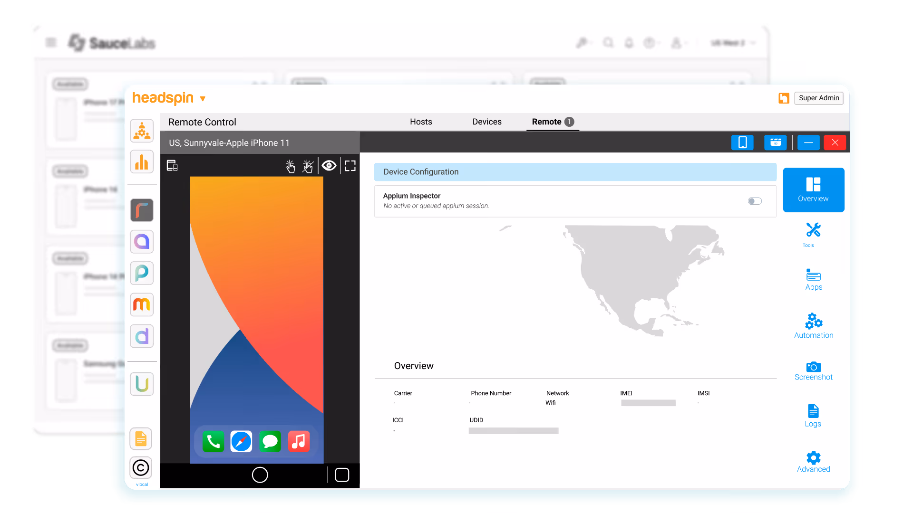Screen dimensions: 913x513
Task: Click the blue session capture clapperboard button
Action: click(776, 142)
